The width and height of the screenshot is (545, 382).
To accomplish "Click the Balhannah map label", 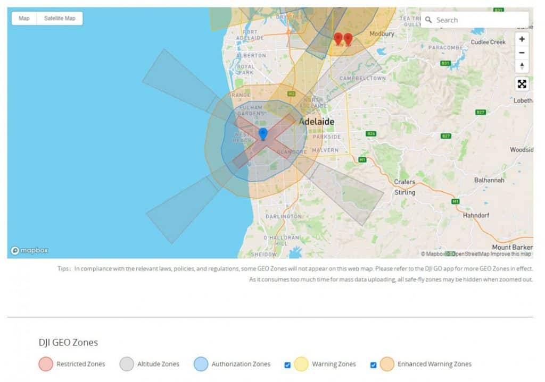I will (489, 180).
